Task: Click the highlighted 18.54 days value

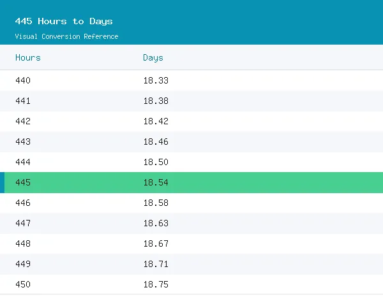Action: pos(156,182)
